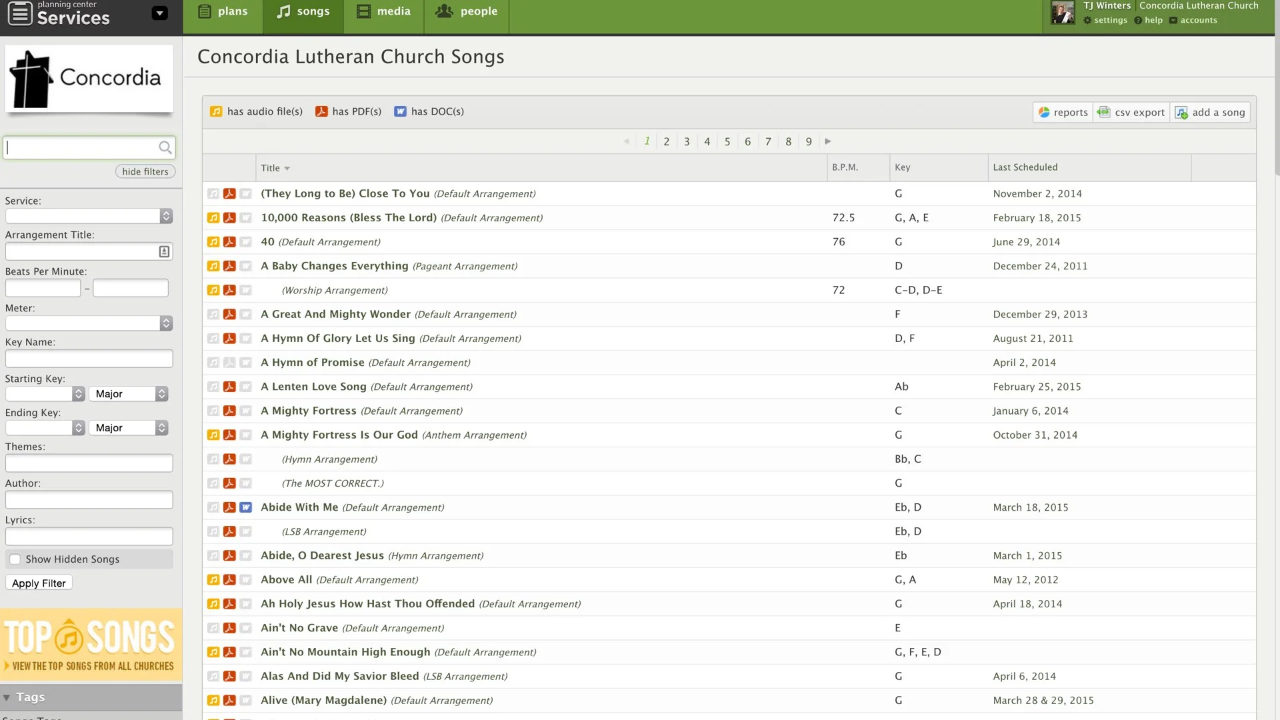This screenshot has width=1280, height=720.
Task: Open the Services app switcher dropdown arrow
Action: point(159,13)
